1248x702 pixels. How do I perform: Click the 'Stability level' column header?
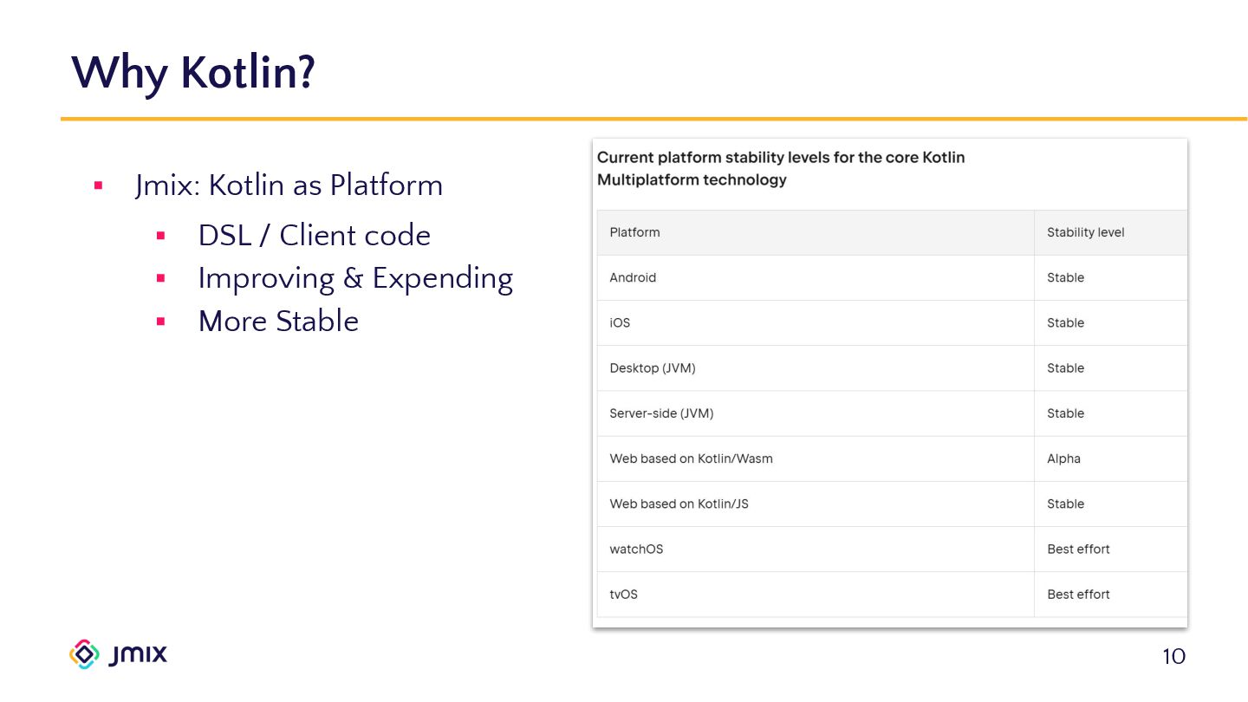pyautogui.click(x=1085, y=232)
